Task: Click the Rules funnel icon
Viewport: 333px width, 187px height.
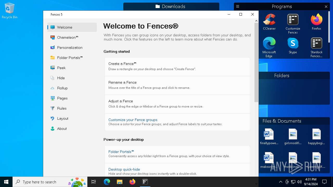Action: (x=53, y=108)
